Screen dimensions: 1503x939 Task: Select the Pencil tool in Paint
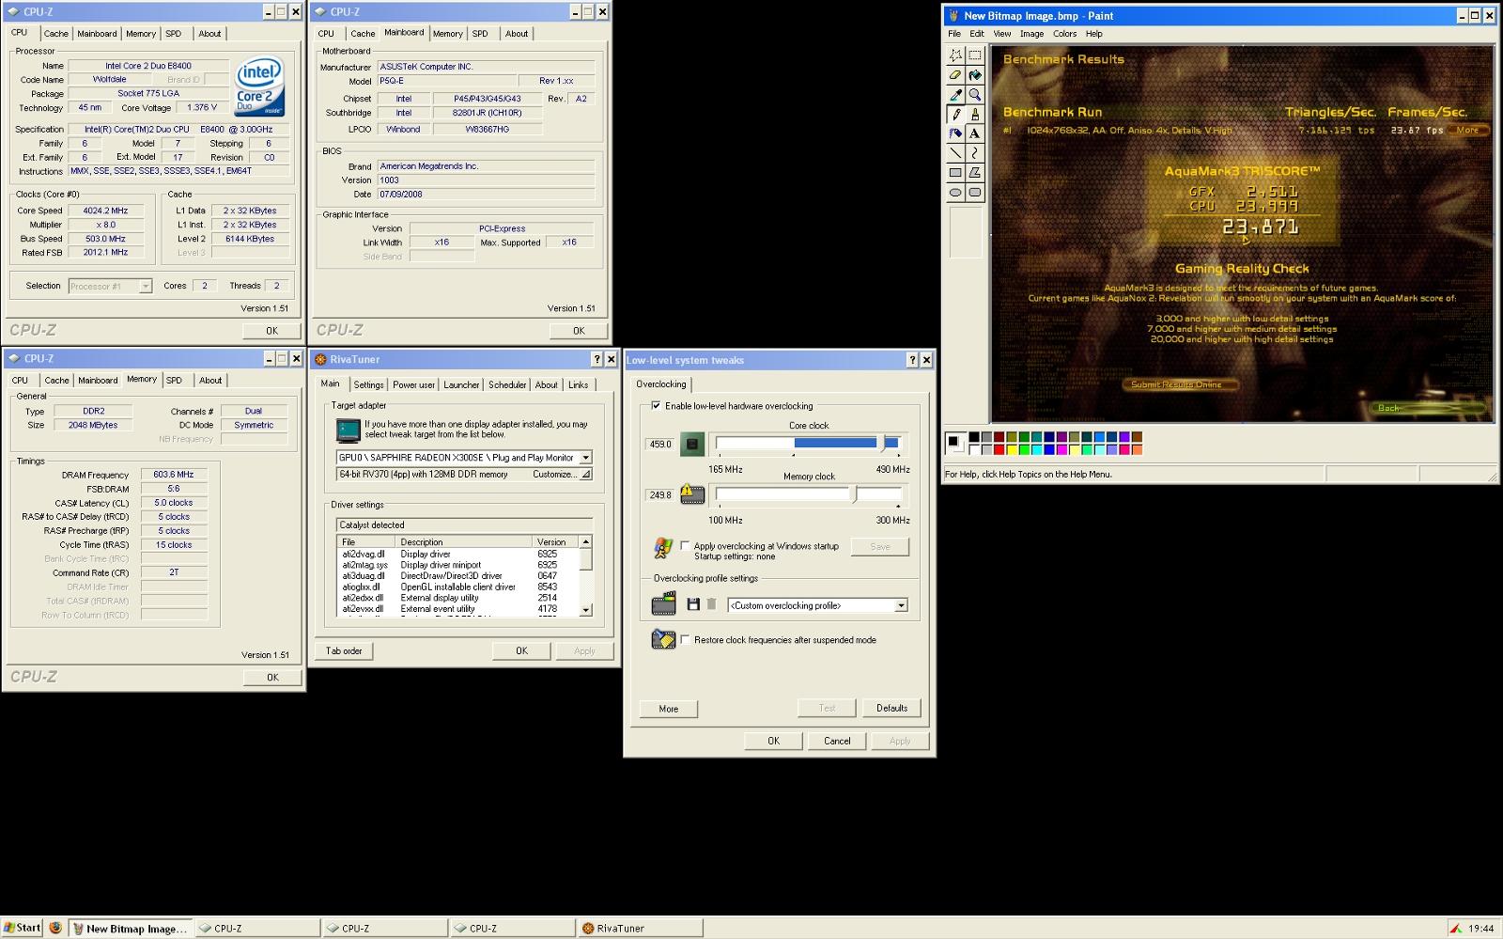click(x=955, y=114)
